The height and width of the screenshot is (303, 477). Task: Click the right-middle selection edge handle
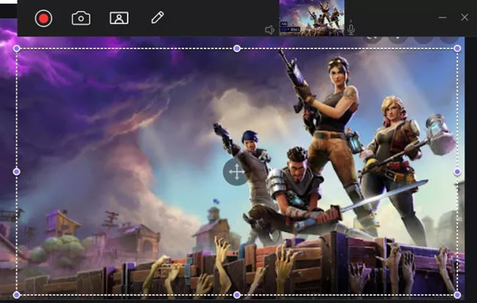[457, 172]
